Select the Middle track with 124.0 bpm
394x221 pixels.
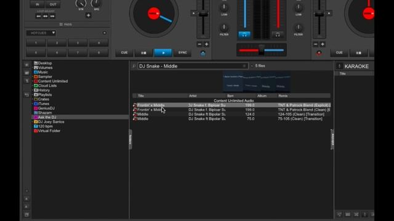click(231, 114)
